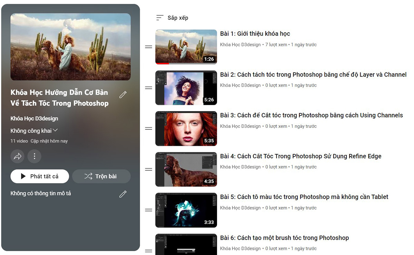The image size is (414, 255).
Task: Click the 1:26 duration badge
Action: coord(209,59)
